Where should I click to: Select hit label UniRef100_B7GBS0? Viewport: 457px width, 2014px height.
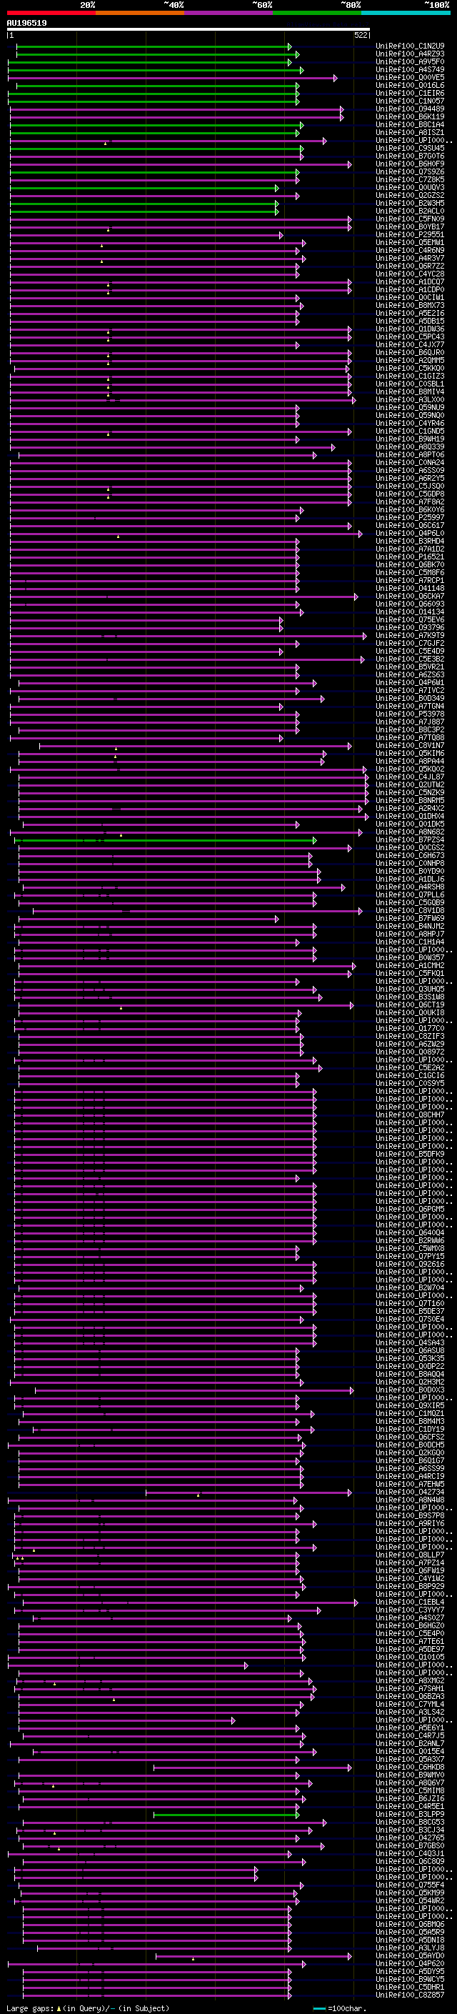tap(410, 1846)
